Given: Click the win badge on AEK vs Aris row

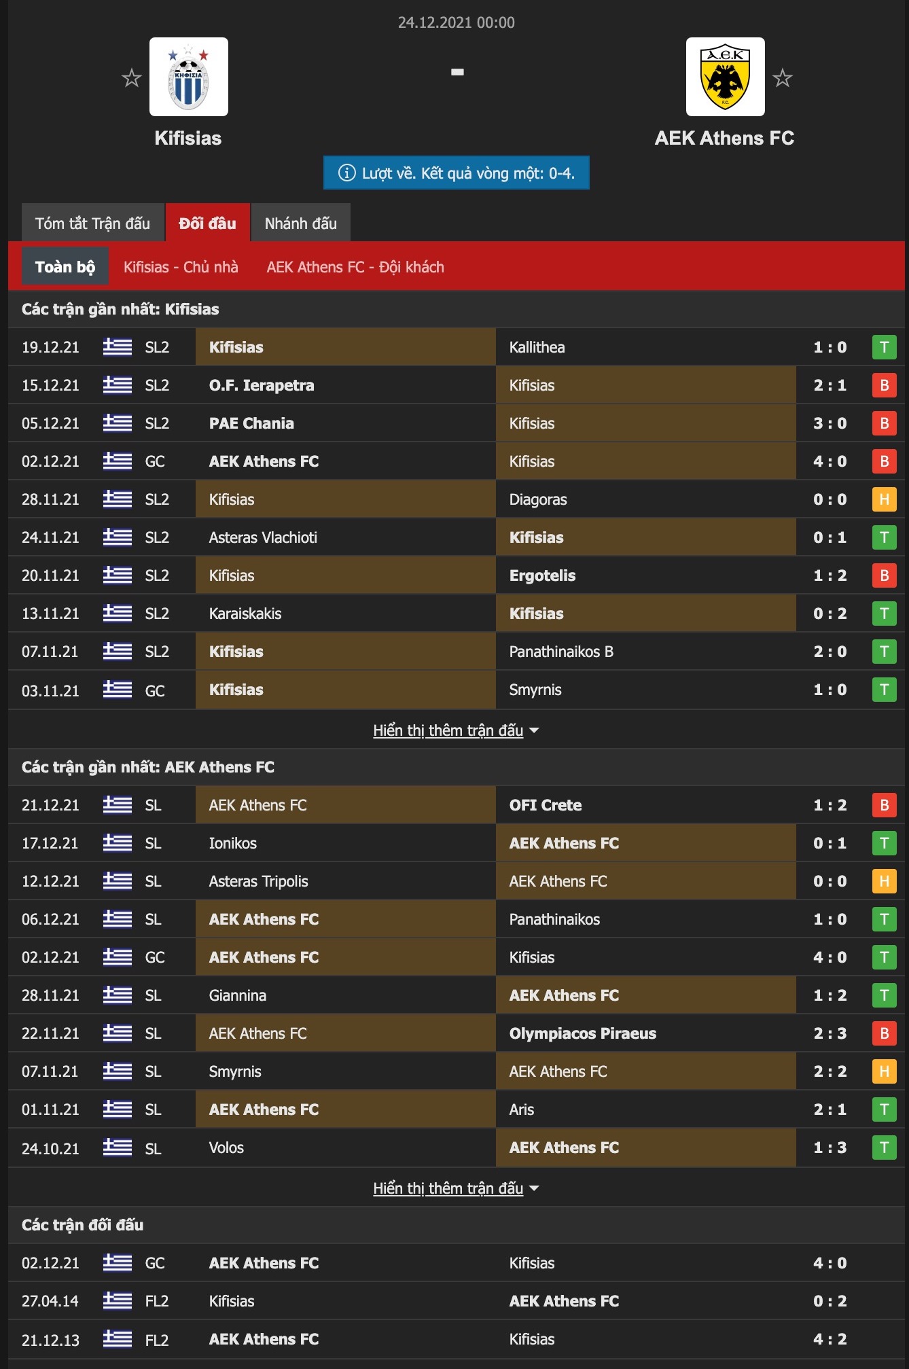Looking at the screenshot, I should [885, 1109].
